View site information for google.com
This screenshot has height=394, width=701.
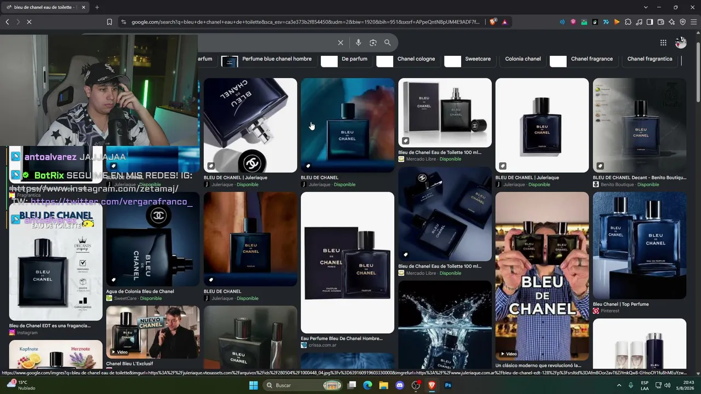click(x=123, y=22)
